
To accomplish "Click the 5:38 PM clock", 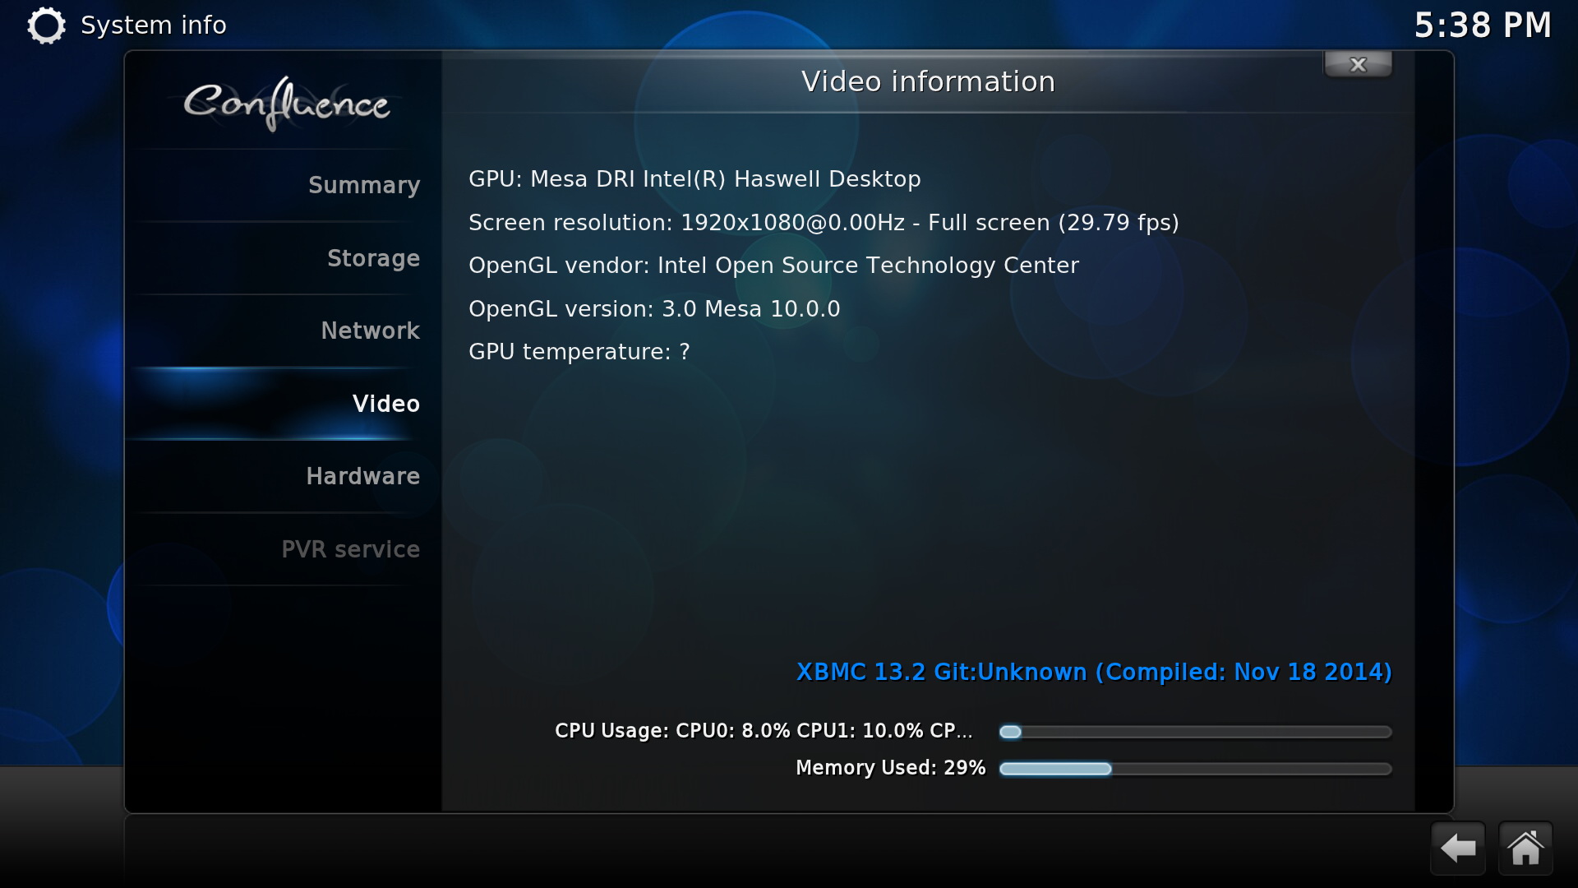I will [x=1483, y=25].
